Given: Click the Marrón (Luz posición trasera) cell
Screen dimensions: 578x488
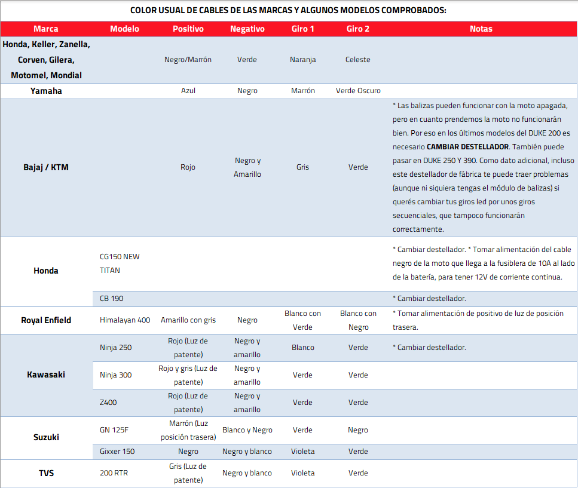Looking at the screenshot, I should 188,430.
